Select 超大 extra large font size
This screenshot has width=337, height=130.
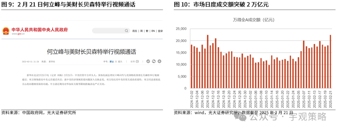[x=121, y=62]
